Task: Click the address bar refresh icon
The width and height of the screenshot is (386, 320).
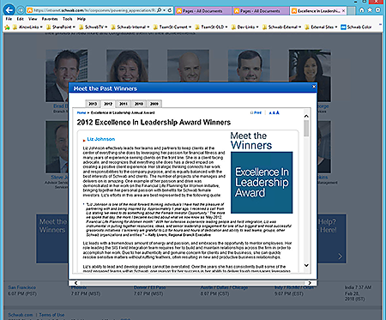Action: pyautogui.click(x=170, y=10)
